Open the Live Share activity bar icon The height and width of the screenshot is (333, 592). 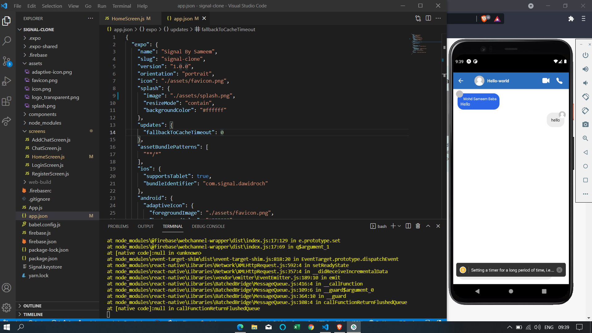(x=6, y=121)
